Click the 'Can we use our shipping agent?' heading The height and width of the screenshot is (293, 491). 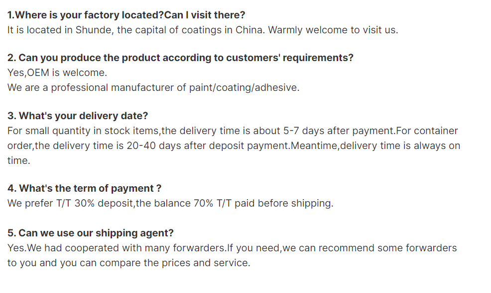(91, 233)
